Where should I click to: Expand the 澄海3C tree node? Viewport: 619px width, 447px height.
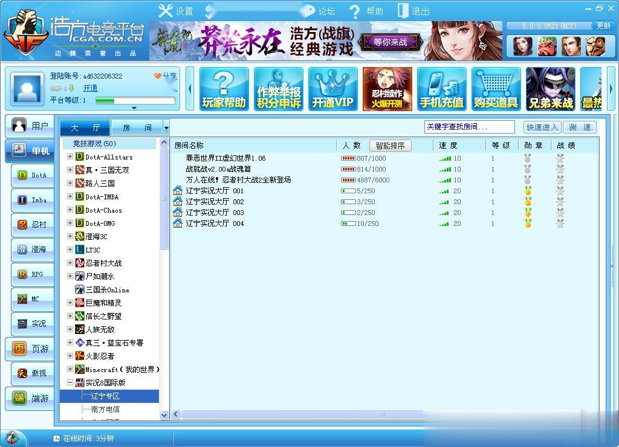[x=70, y=236]
